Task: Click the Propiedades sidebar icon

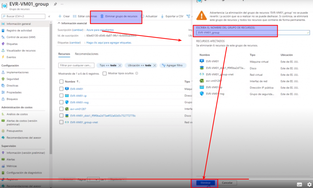Action: click(x=3, y=92)
